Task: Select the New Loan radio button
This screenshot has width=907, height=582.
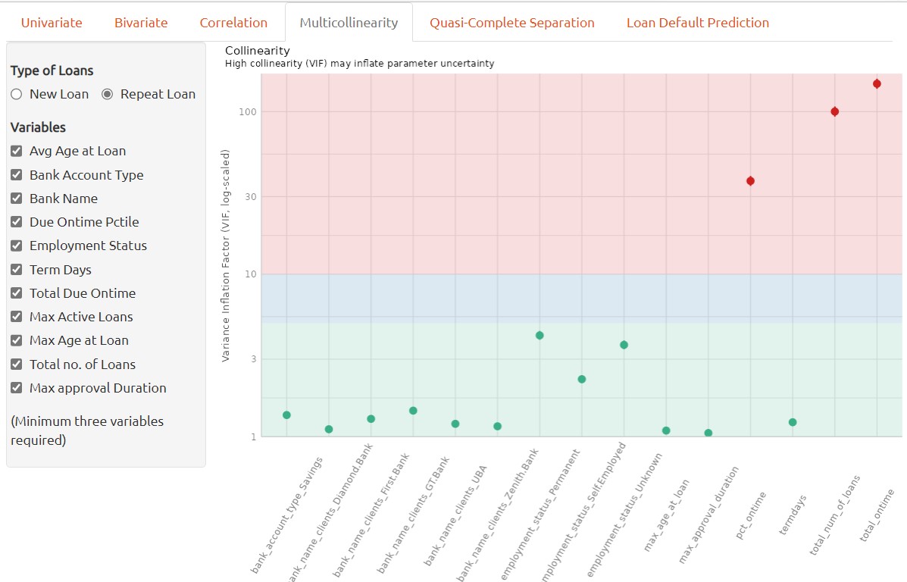Action: tap(17, 95)
